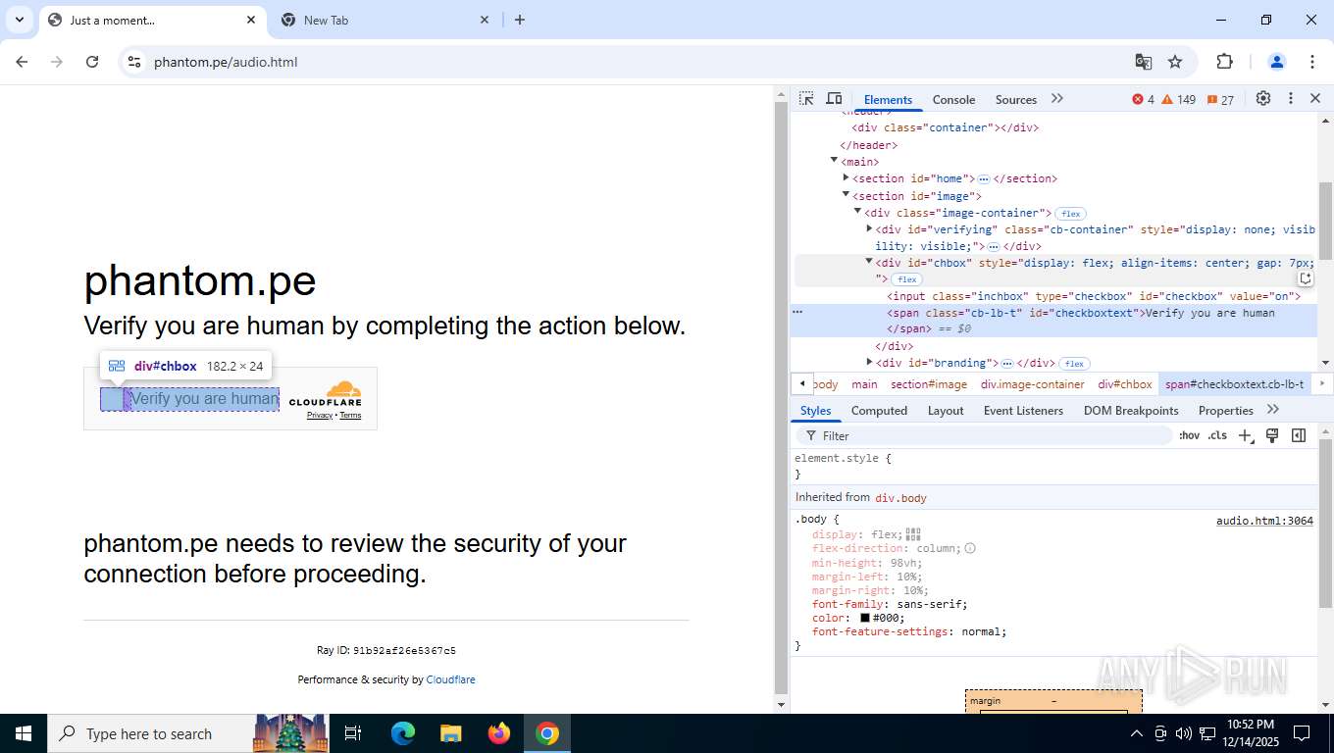
Task: Open the Properties tab
Action: (1226, 411)
